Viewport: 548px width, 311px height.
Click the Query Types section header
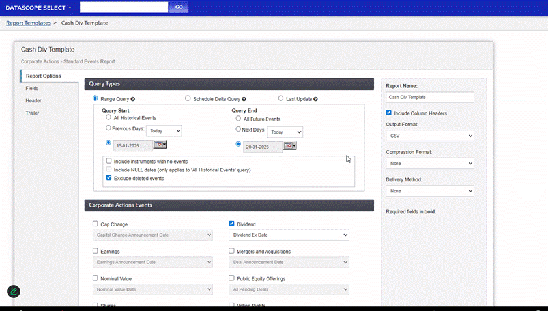(229, 84)
